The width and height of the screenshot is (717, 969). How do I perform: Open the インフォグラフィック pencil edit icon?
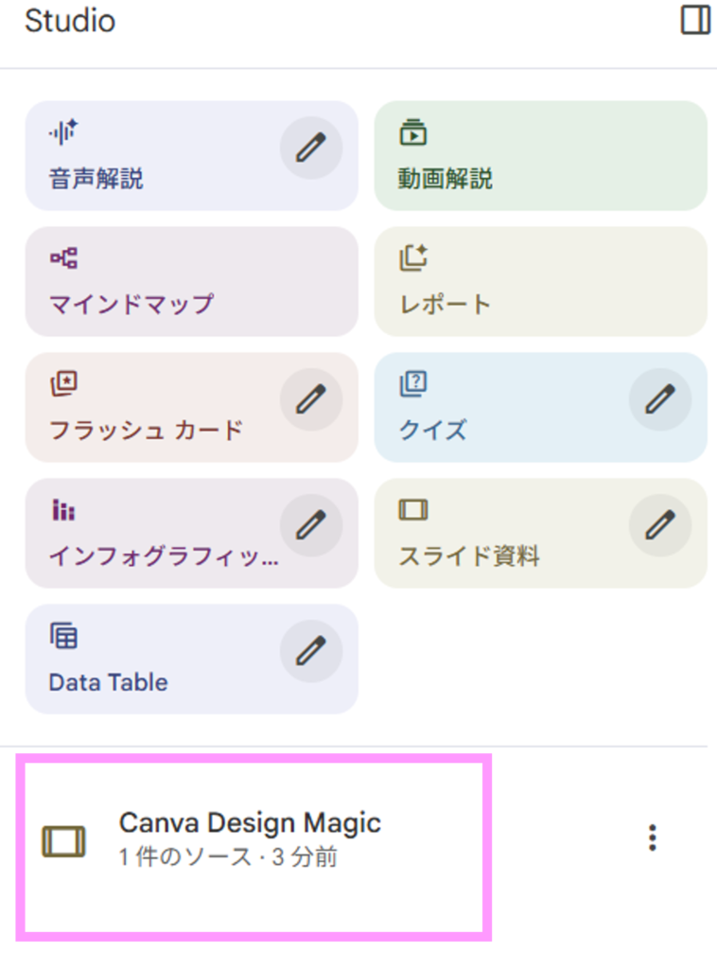click(310, 525)
